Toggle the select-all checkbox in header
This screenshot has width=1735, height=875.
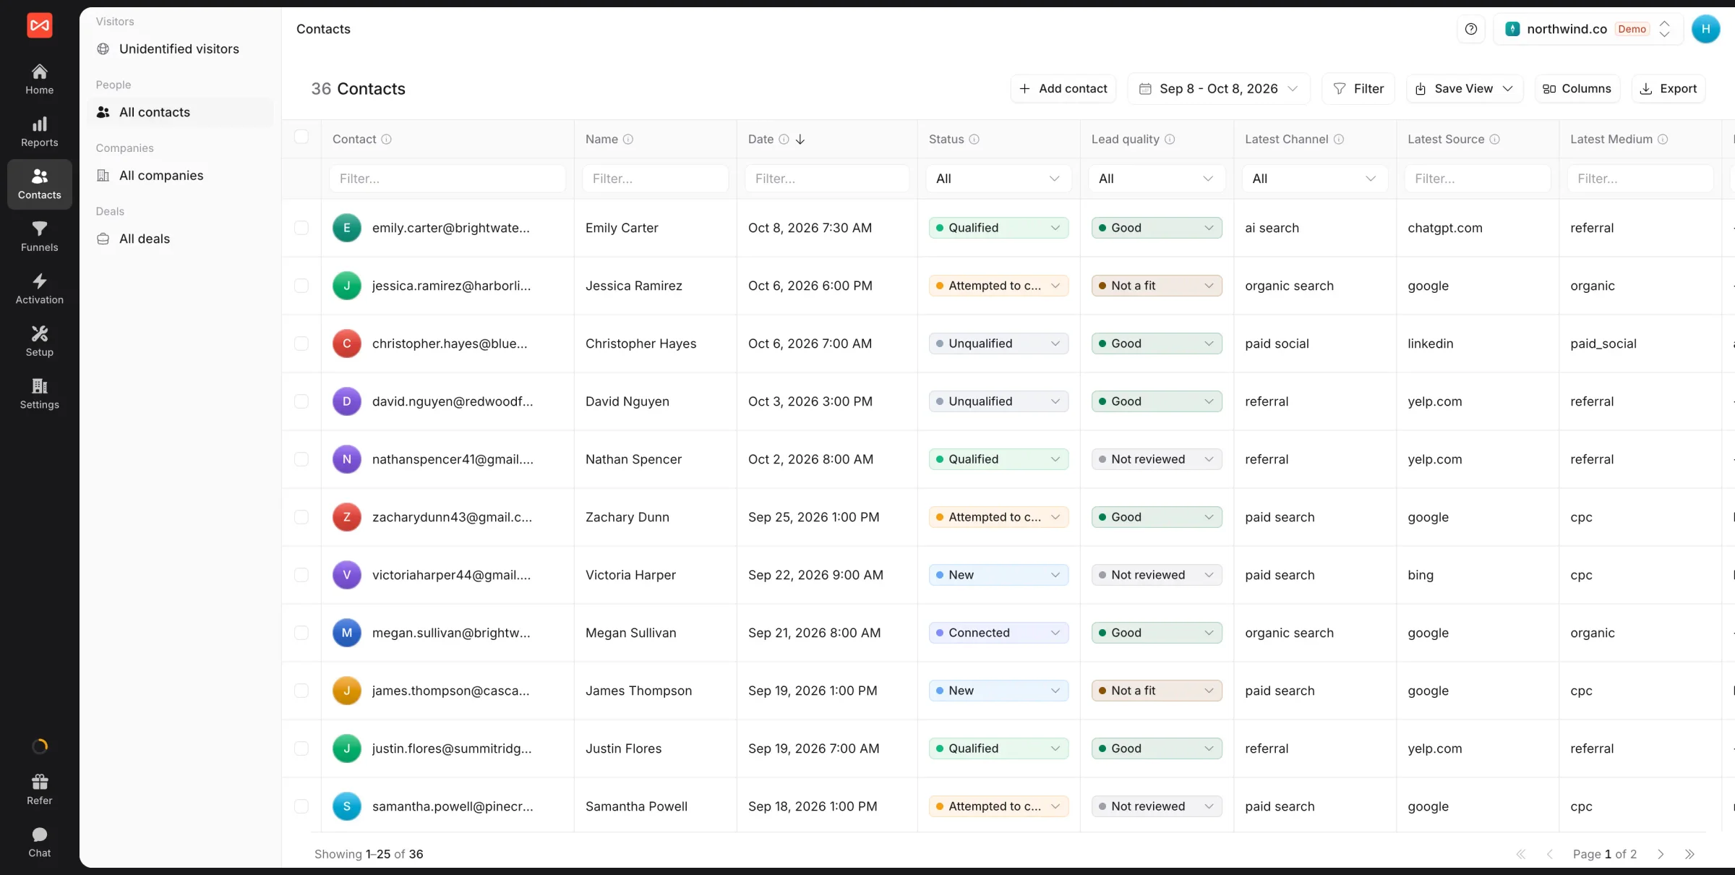pos(301,137)
